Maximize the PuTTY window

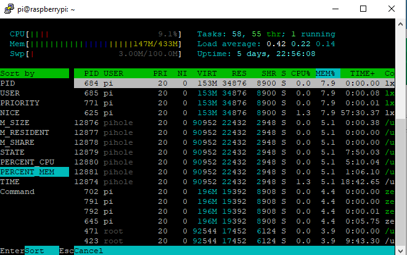(364, 8)
